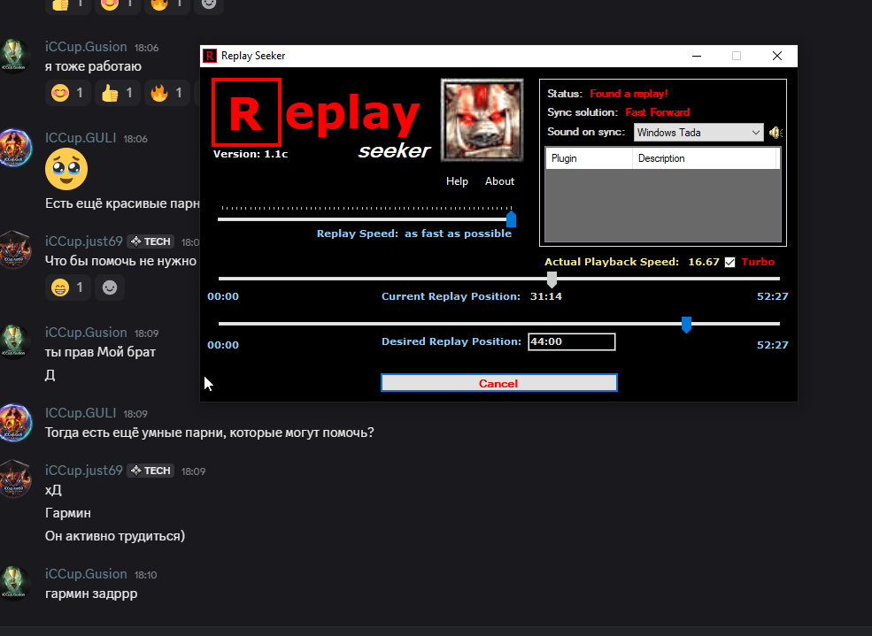This screenshot has height=636, width=872.
Task: Open Help menu in Replay Seeker
Action: (x=457, y=181)
